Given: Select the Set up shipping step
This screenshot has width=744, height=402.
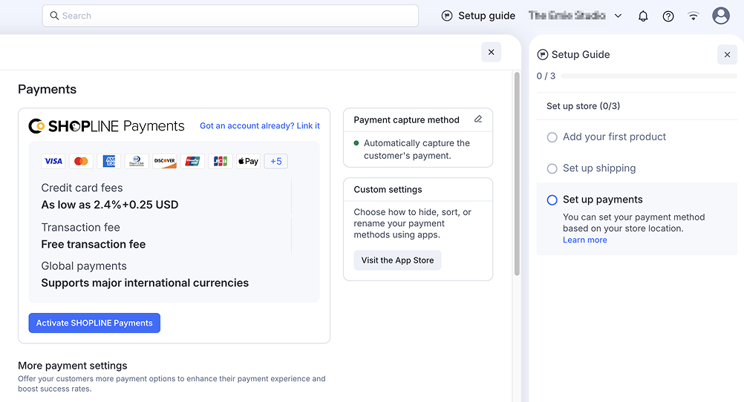Looking at the screenshot, I should pos(598,168).
